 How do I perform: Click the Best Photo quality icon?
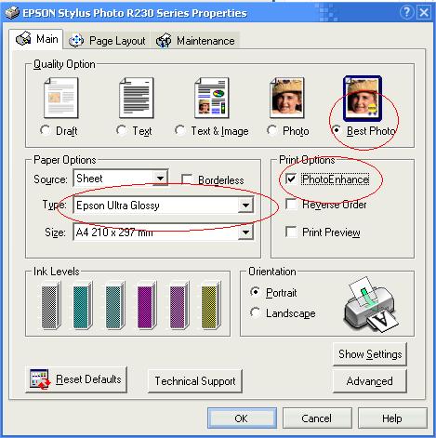[x=363, y=99]
